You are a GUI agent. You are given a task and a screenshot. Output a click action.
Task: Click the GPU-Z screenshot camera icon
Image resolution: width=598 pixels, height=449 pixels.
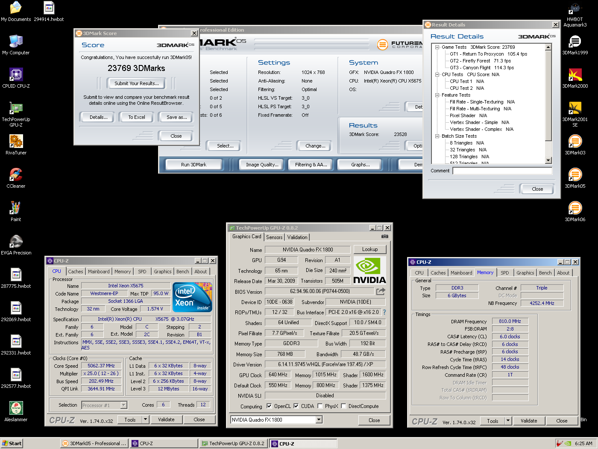click(384, 236)
